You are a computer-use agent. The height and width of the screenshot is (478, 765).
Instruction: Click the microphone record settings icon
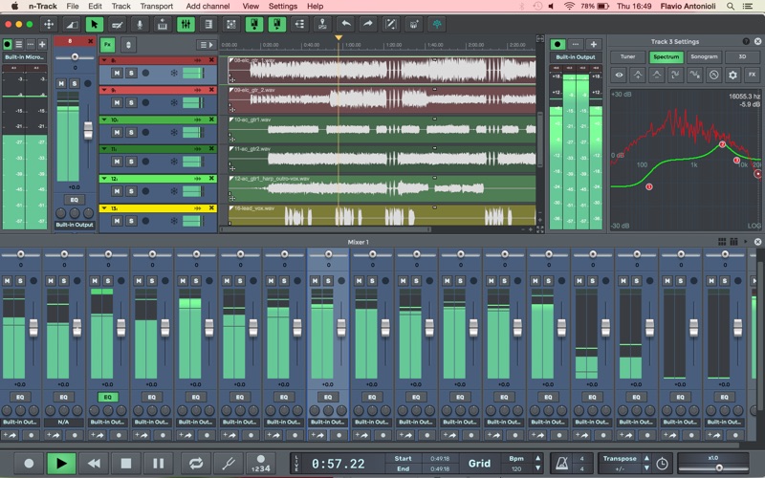138,23
